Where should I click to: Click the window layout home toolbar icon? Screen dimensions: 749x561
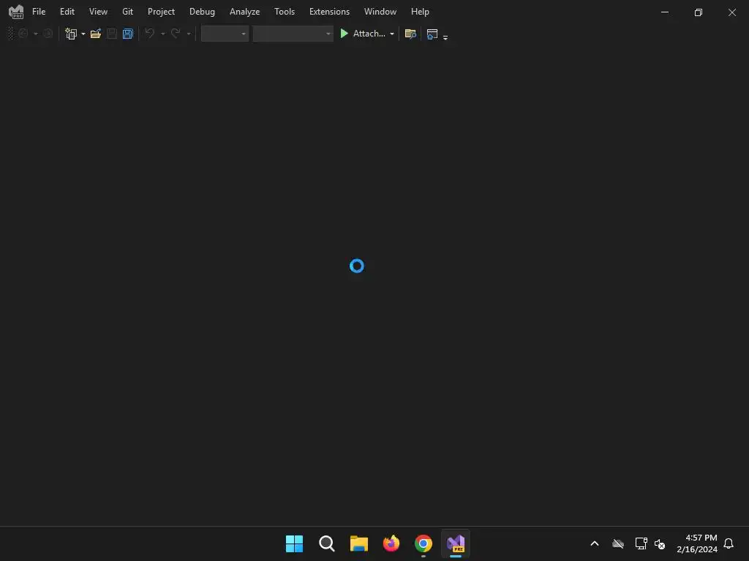pyautogui.click(x=432, y=34)
